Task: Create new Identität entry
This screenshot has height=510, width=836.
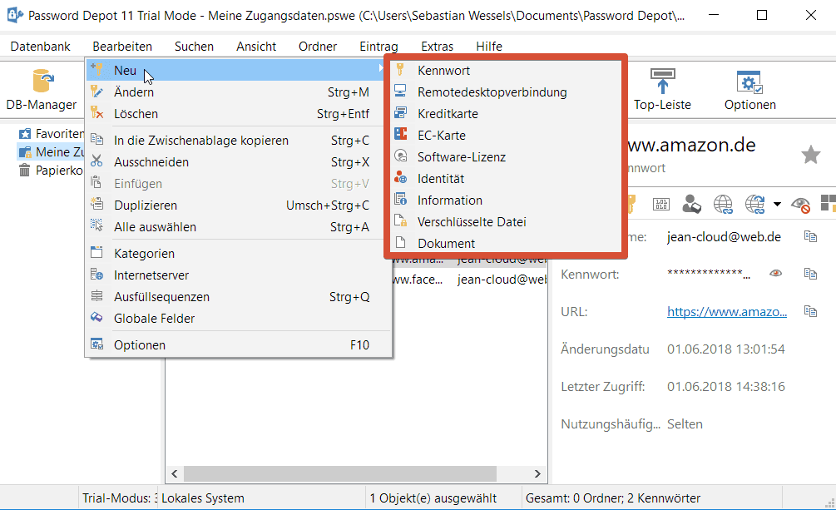Action: [506, 178]
